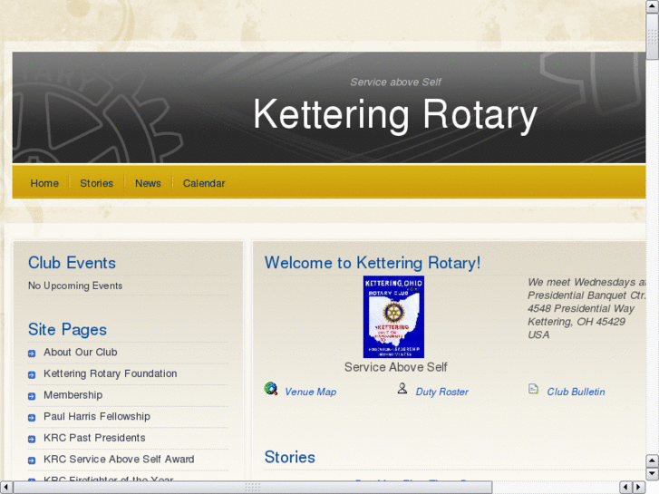Click the Duty Roster person icon
Screen dimensions: 659x494
coord(402,388)
